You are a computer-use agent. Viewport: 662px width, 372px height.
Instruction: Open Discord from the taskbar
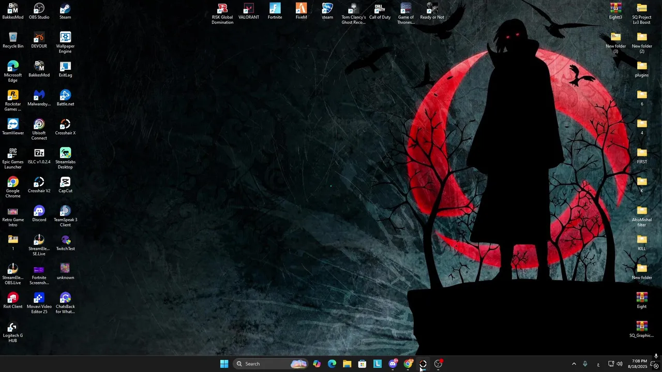click(393, 364)
